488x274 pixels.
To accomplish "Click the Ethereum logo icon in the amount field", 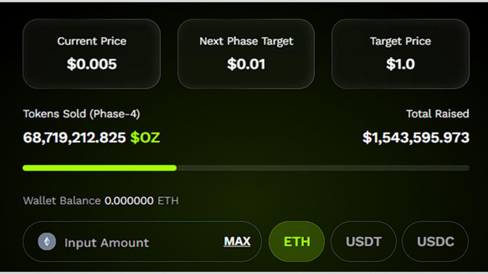I will 47,242.
